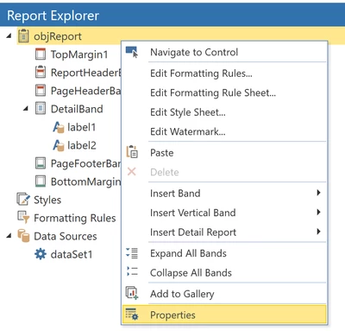This screenshot has height=331, width=345.
Task: Choose Edit Watermark menu entry
Action: point(224,131)
